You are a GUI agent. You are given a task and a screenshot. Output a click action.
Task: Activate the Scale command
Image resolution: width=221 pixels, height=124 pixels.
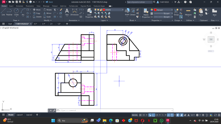click(47, 17)
